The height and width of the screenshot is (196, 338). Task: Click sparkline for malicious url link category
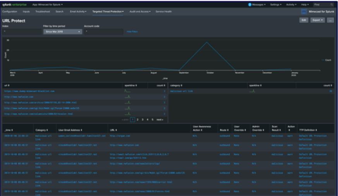point(252,91)
